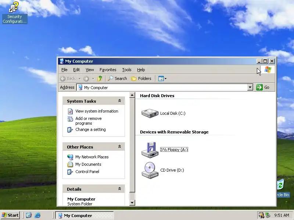Open the Help menu
The width and height of the screenshot is (294, 220).
[141, 70]
